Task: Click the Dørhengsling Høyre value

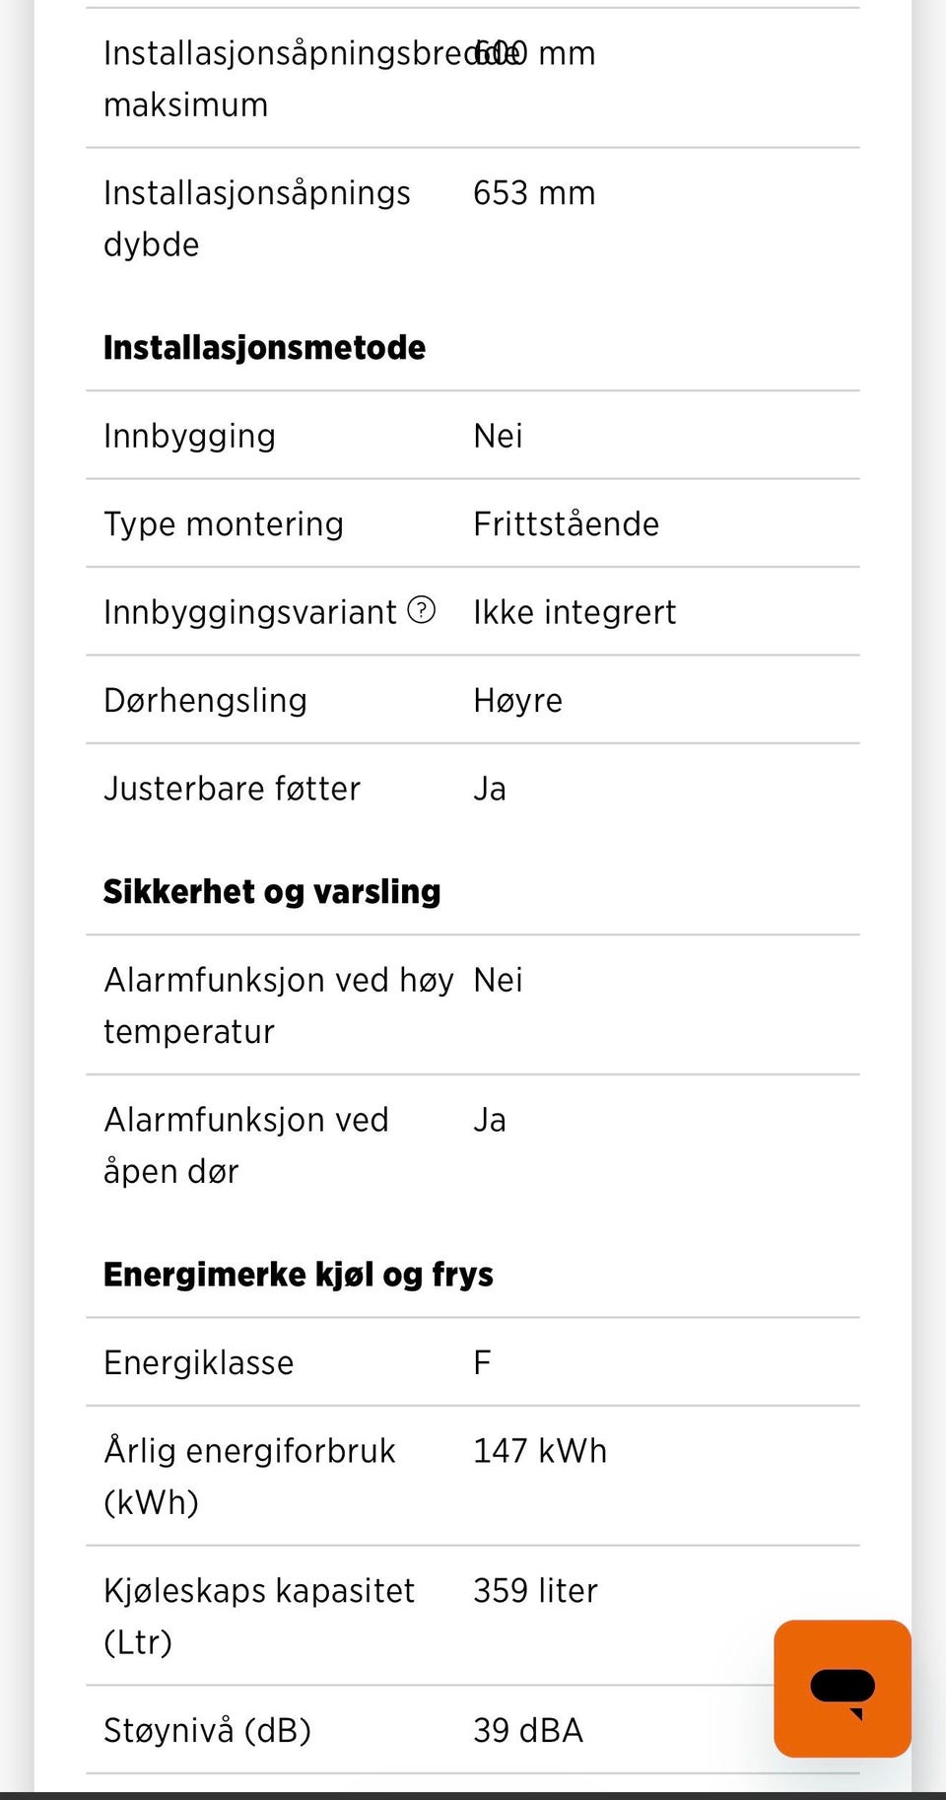Action: pos(518,701)
